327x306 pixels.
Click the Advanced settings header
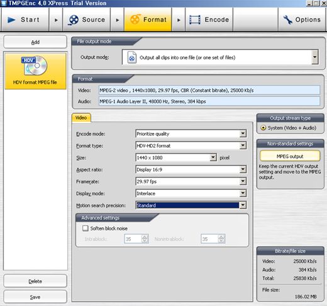101,218
